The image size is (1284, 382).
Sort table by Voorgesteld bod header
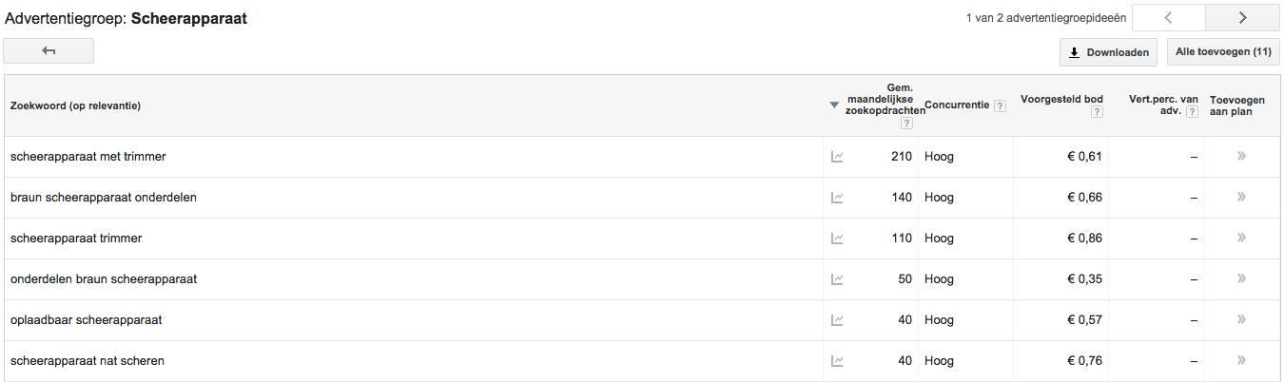[x=1061, y=99]
